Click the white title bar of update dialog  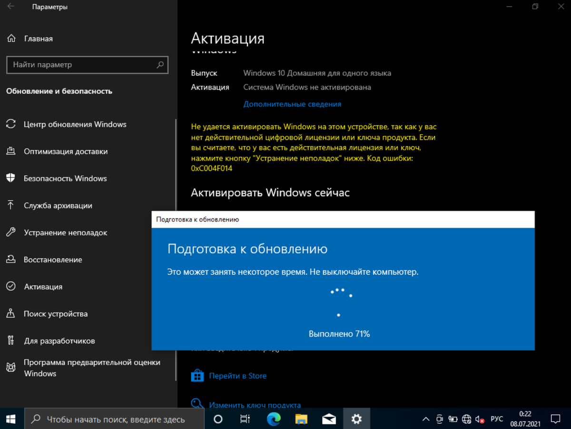(343, 219)
